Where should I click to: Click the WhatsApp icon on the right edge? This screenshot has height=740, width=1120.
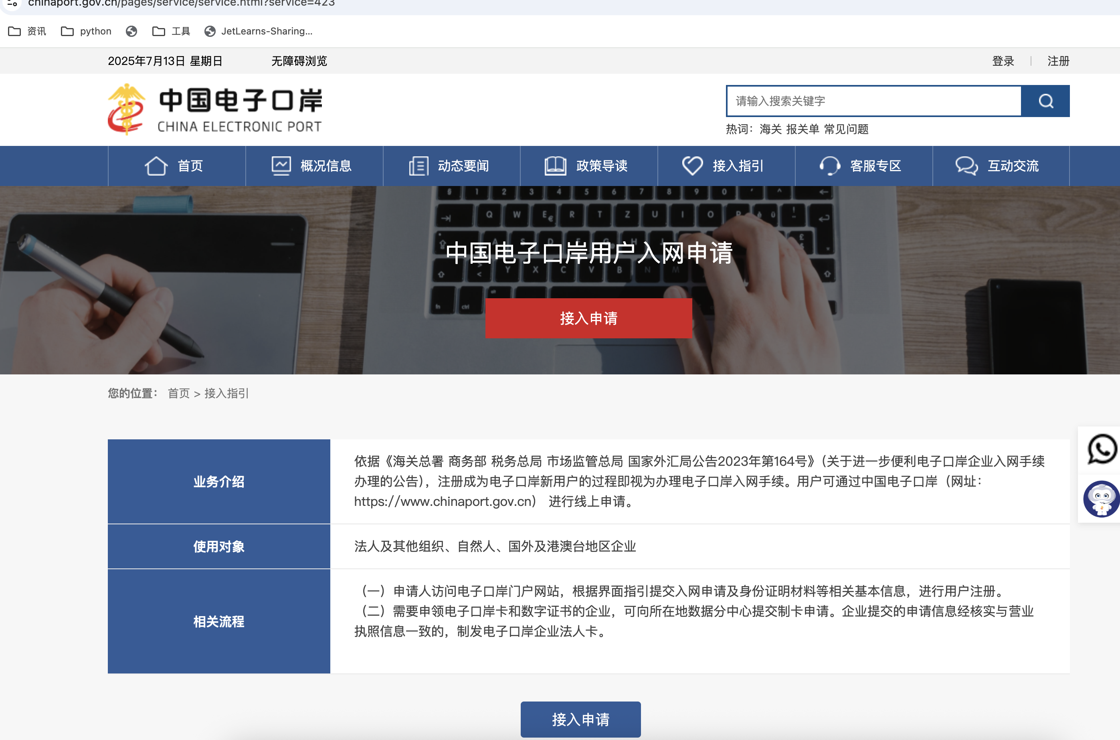[x=1102, y=450]
